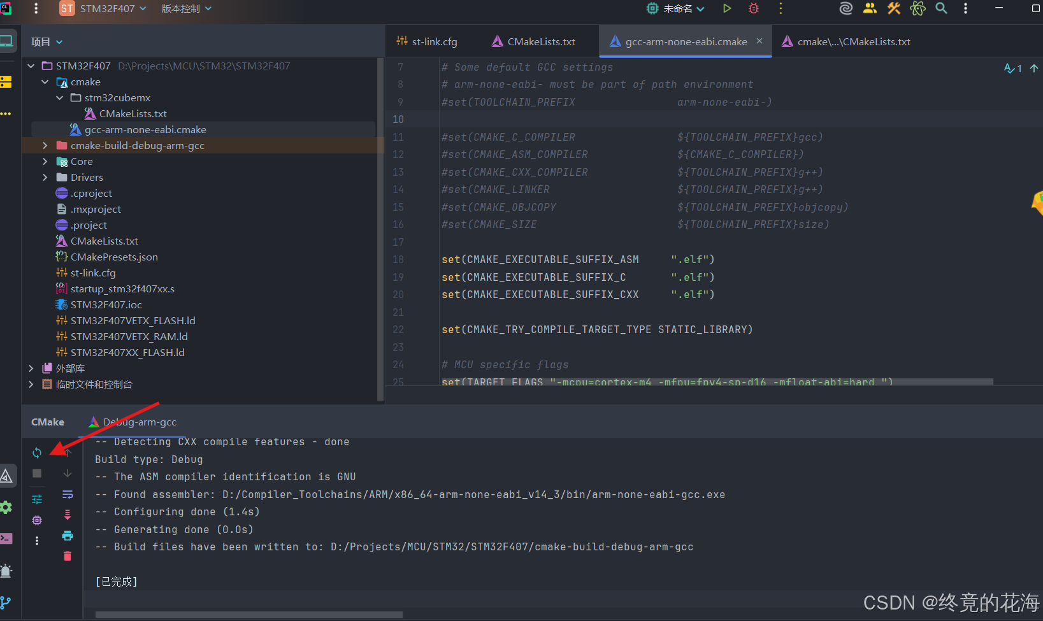
Task: Click the editor horizontal scrollbar
Action: 717,382
